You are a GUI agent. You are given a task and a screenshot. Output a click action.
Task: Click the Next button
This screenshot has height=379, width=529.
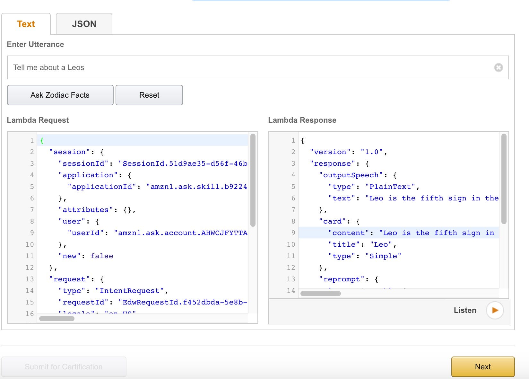(x=483, y=367)
